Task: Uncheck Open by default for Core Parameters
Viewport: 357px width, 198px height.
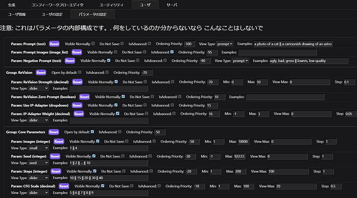Action: click(x=92, y=132)
